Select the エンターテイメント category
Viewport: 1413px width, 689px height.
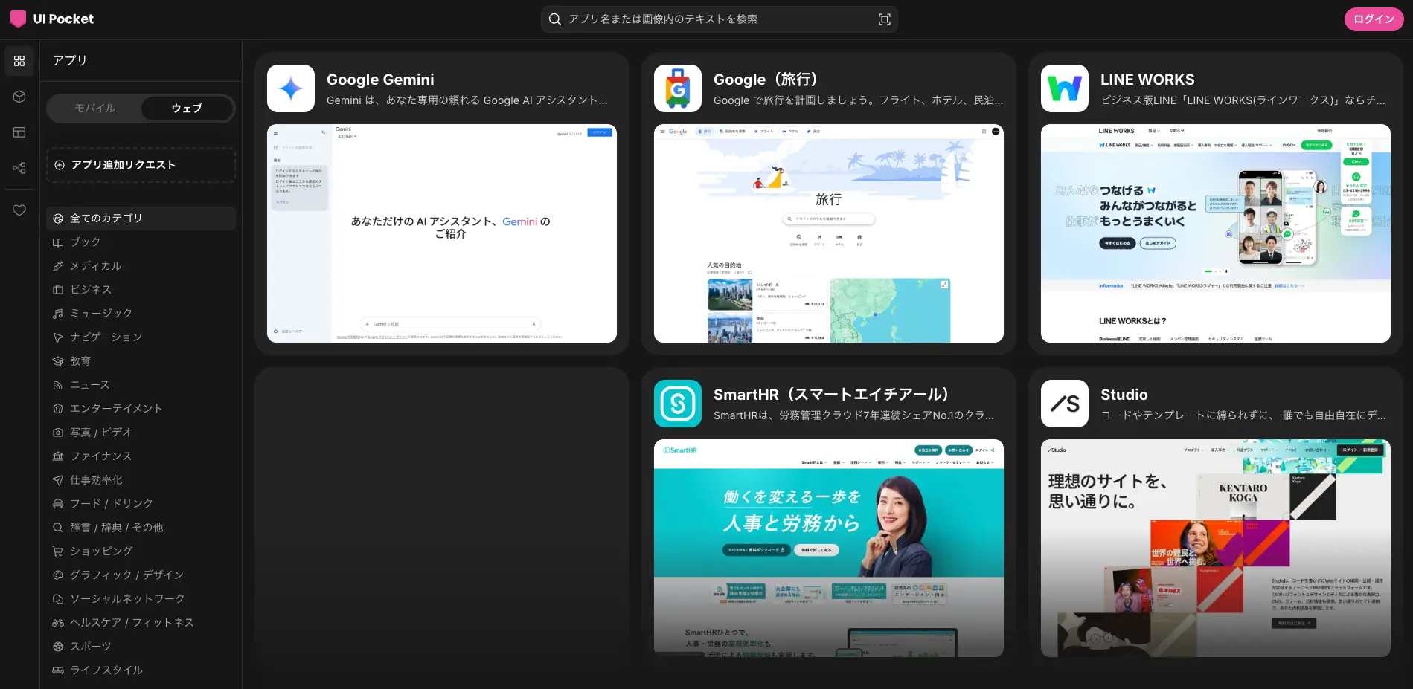point(141,409)
